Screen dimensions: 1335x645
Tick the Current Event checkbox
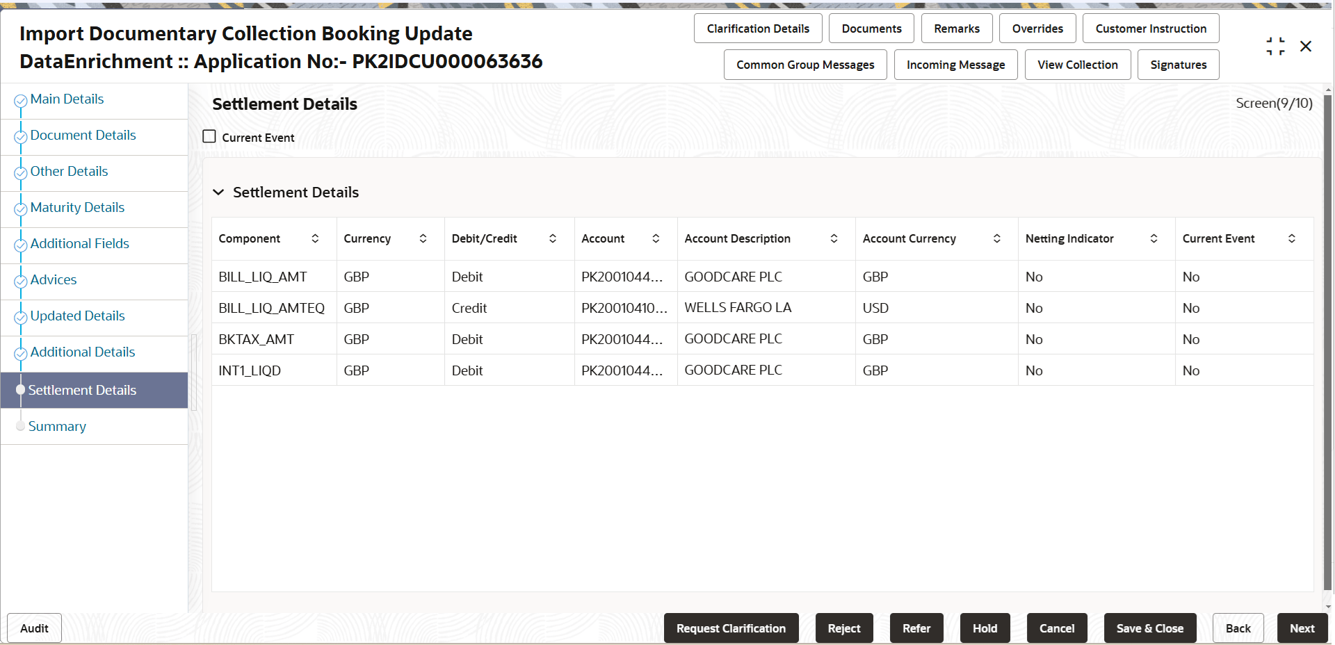[209, 136]
